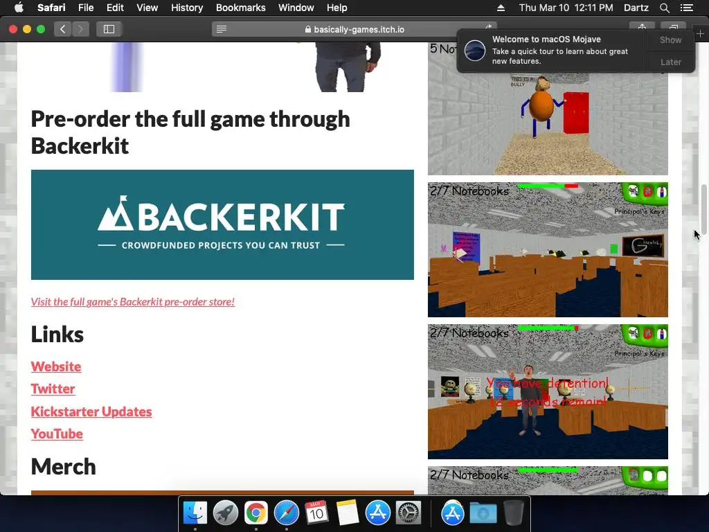This screenshot has height=532, width=709.
Task: Reload the page with the refresh icon
Action: tap(488, 28)
